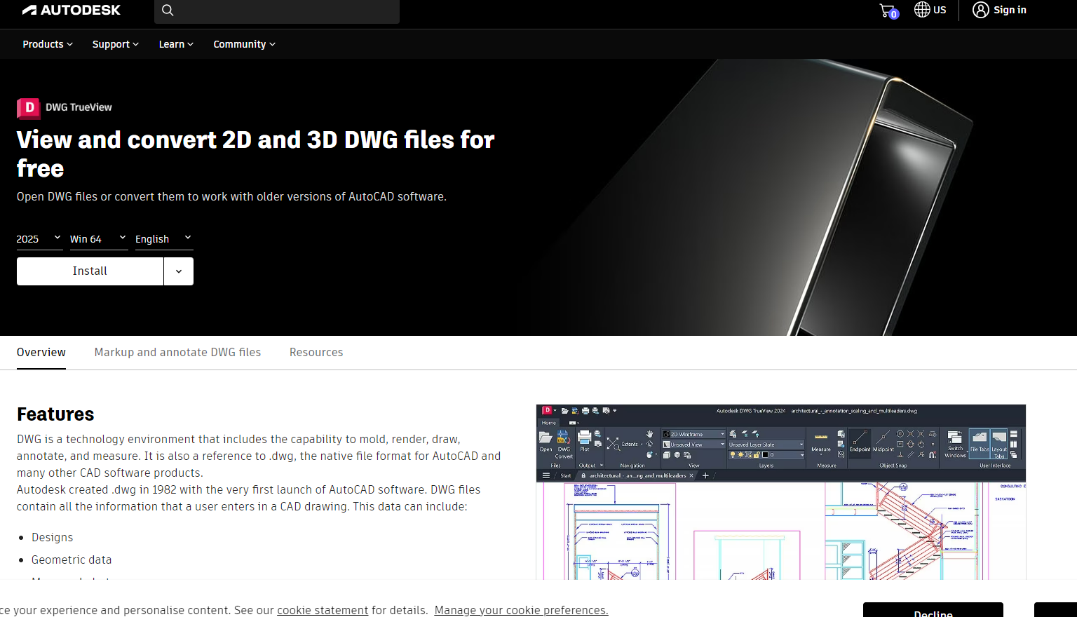This screenshot has height=617, width=1077.
Task: Click the Autodesk logo
Action: (72, 10)
